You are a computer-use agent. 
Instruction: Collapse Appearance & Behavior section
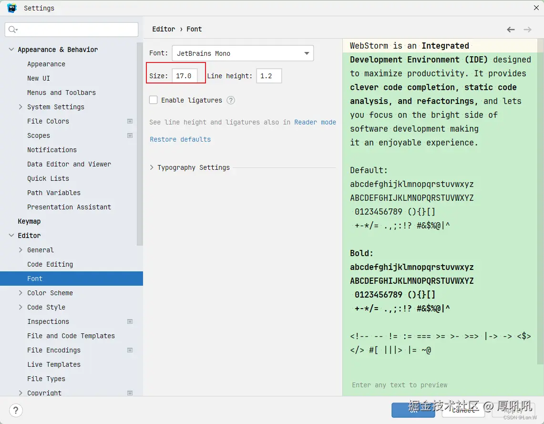11,49
